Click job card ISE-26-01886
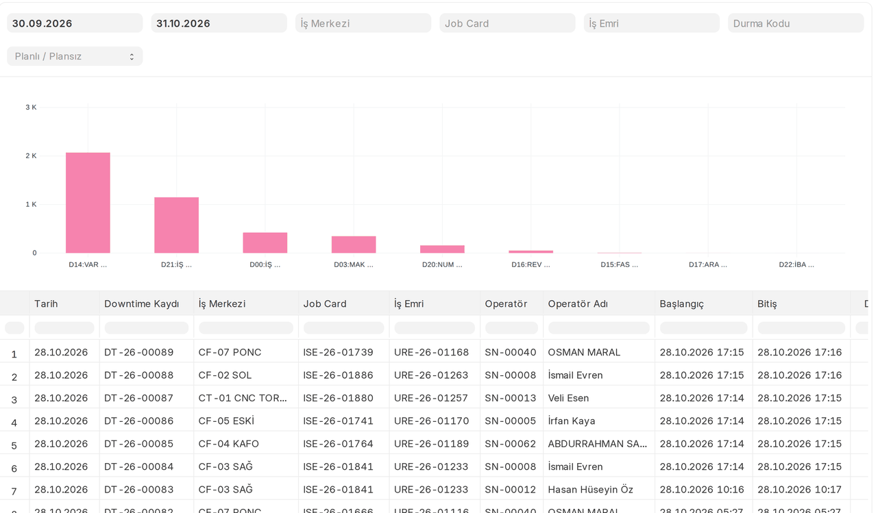 339,375
